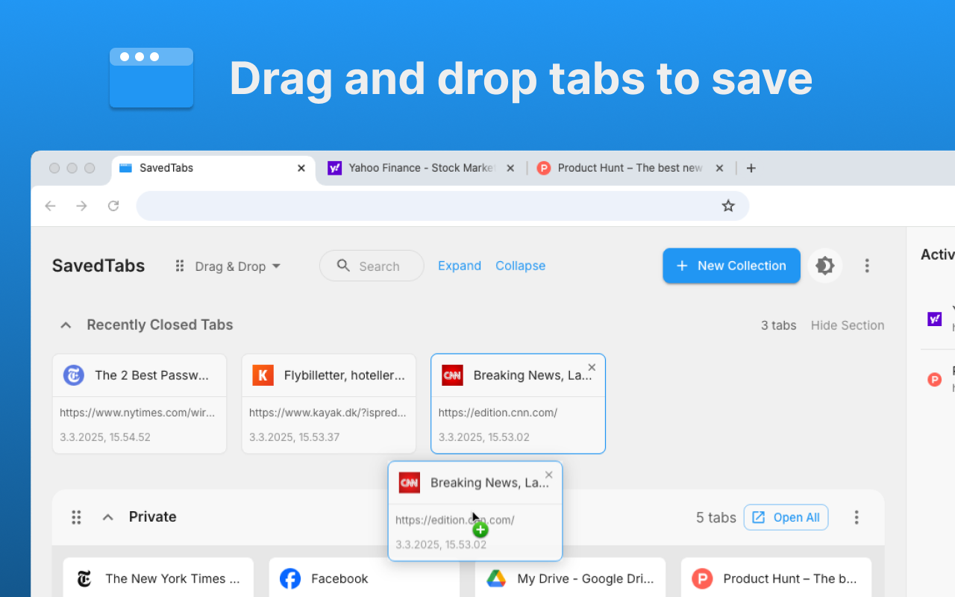Screen dimensions: 955x597
Task: Click the Facebook icon in the Private collection
Action: tap(290, 578)
